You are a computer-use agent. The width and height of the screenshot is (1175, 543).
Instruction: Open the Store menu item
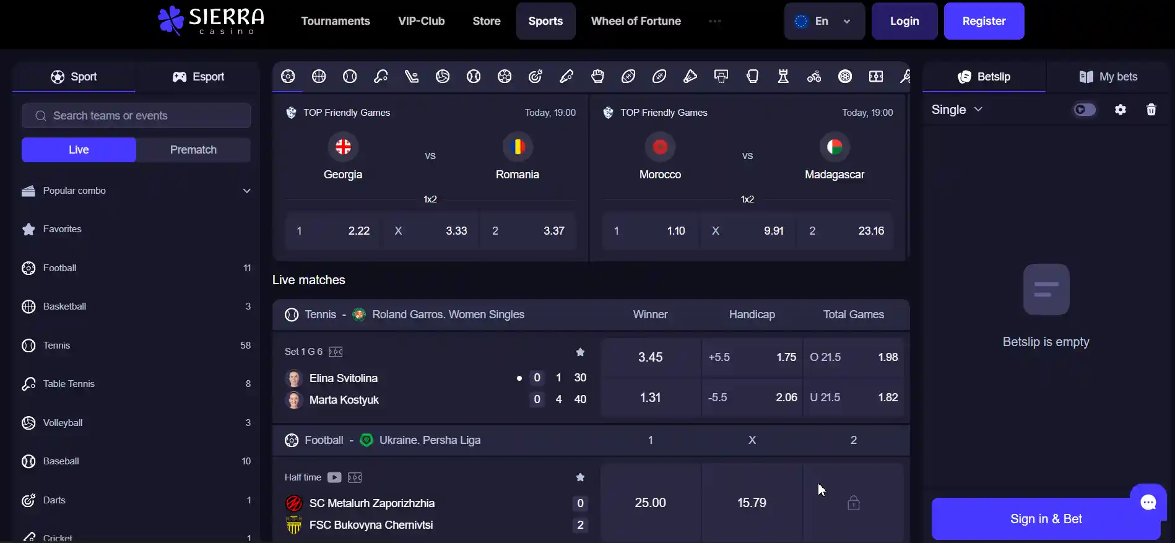[487, 21]
